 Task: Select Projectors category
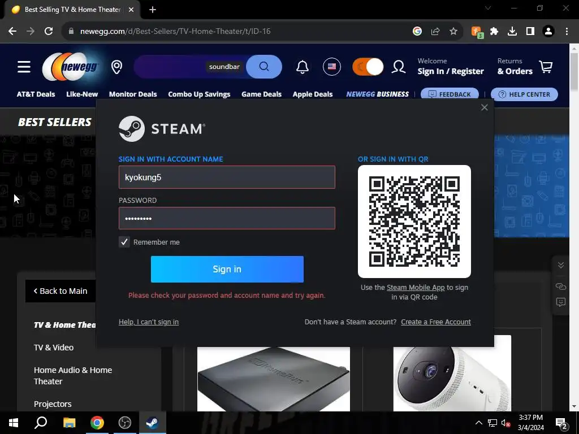coord(53,403)
